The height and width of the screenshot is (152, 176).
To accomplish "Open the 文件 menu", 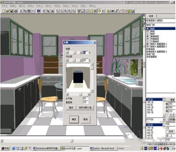I will pos(4,6).
